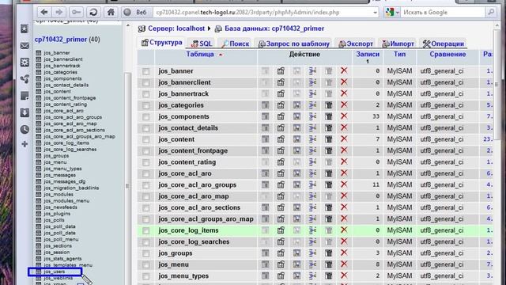The image size is (506, 285).
Task: Select jos_users in the left table list
Action: click(55, 272)
